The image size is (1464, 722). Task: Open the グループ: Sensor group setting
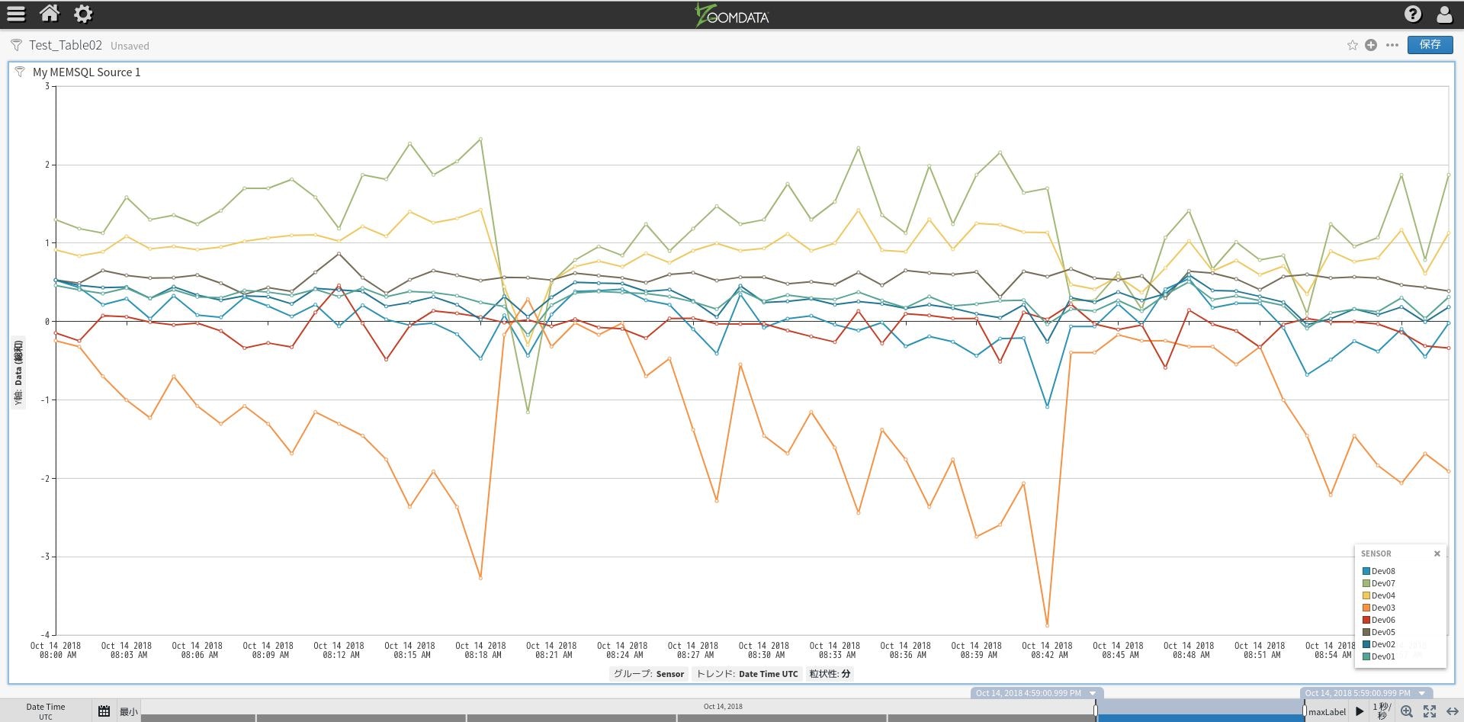(x=649, y=674)
